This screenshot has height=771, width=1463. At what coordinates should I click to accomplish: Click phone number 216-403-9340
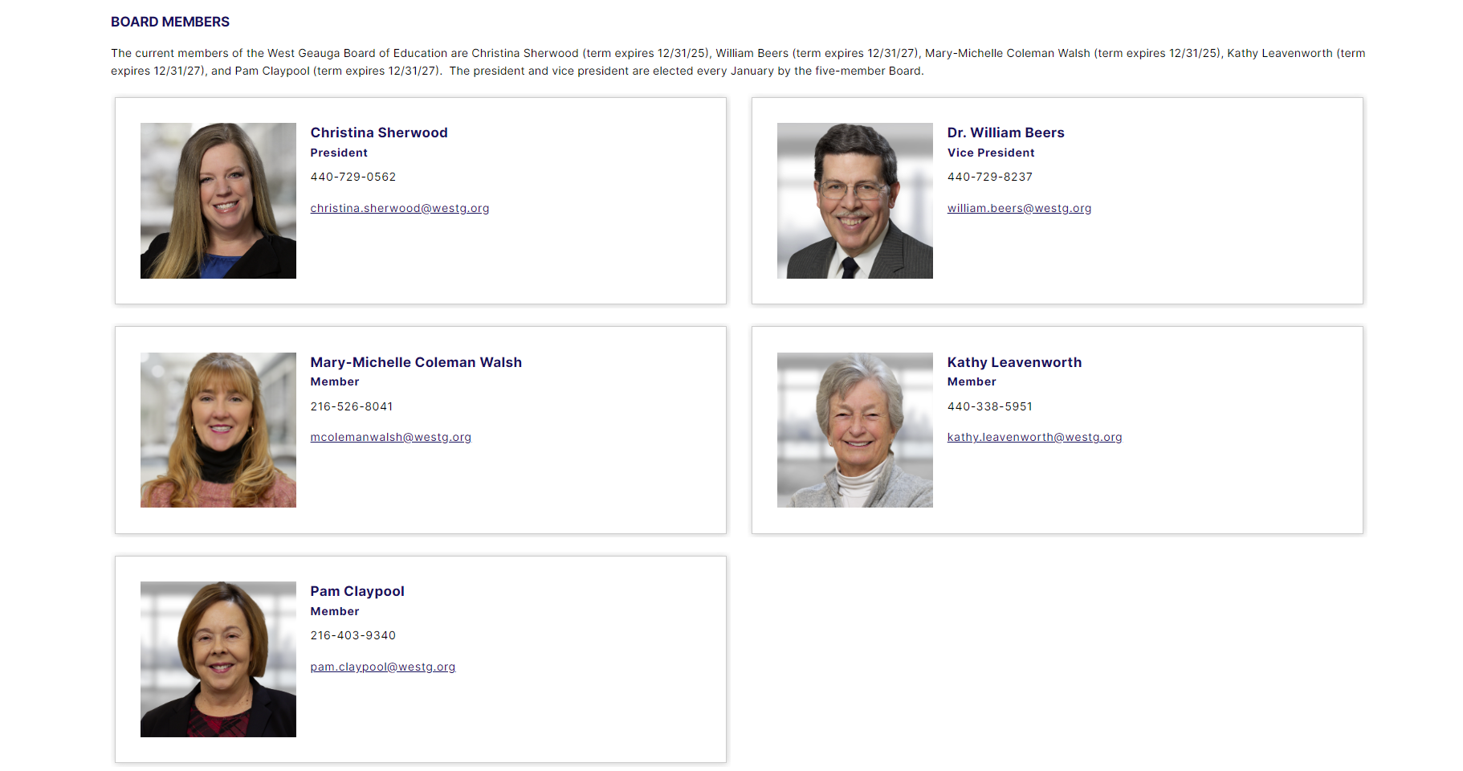pyautogui.click(x=353, y=635)
